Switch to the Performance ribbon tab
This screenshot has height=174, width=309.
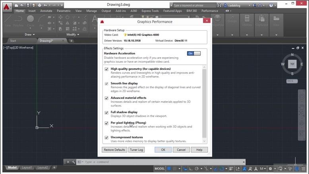(x=210, y=11)
